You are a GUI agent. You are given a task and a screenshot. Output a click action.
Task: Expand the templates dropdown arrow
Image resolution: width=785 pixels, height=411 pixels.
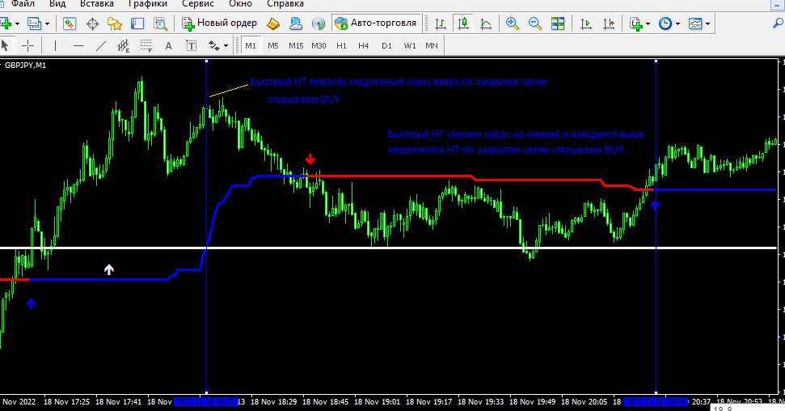(708, 23)
